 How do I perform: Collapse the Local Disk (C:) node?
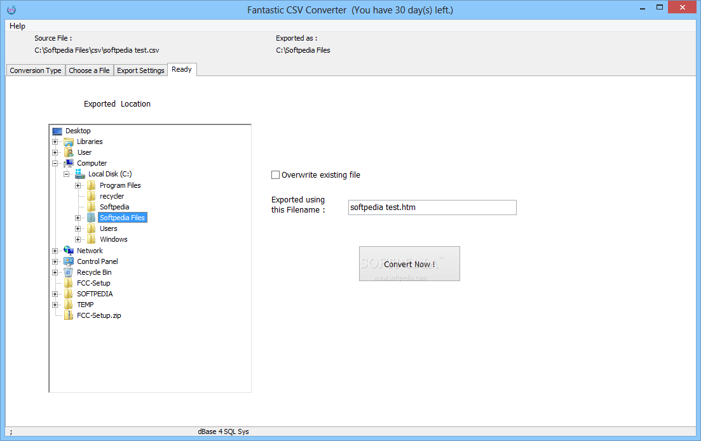click(66, 174)
